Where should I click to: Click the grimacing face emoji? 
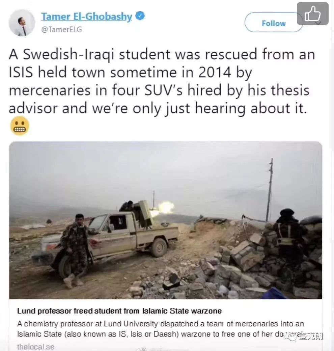click(20, 126)
